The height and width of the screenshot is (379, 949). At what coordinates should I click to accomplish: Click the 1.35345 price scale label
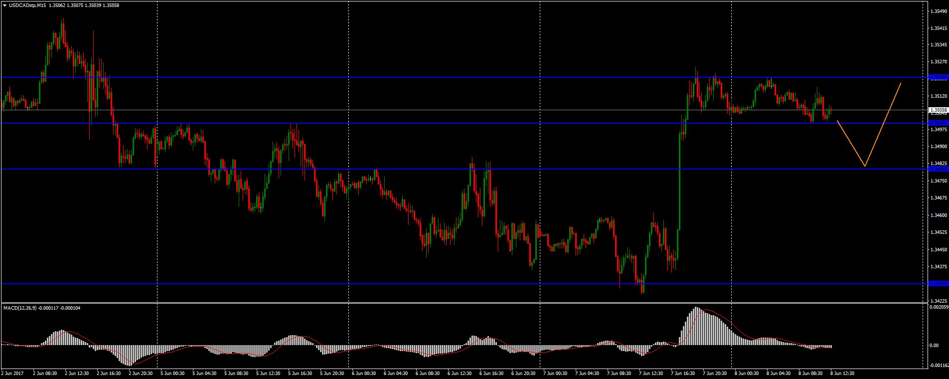point(939,45)
